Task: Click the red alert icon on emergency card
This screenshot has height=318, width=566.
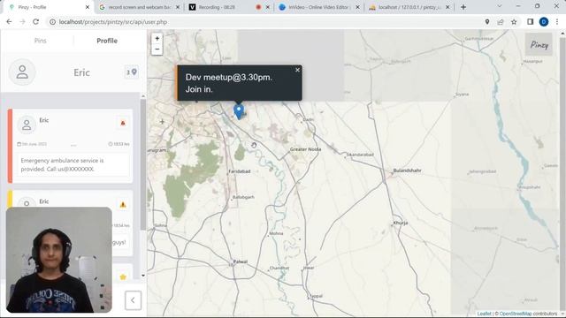Action: point(123,124)
